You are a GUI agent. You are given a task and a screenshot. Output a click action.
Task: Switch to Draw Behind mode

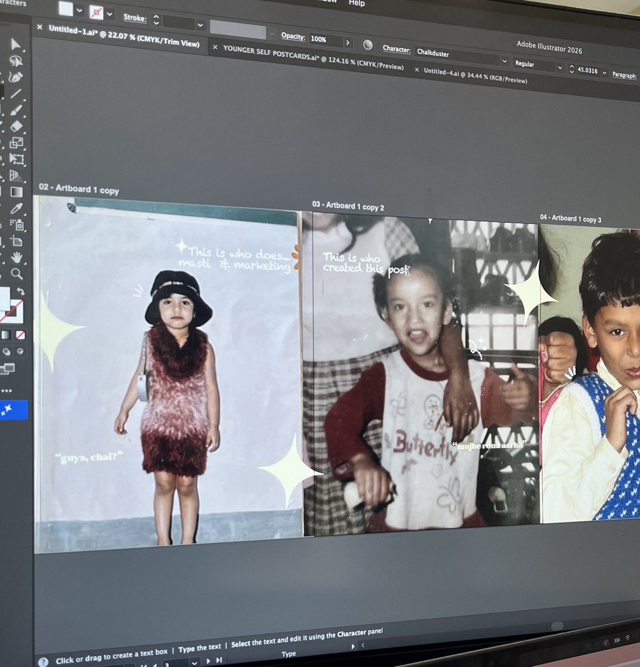[x=7, y=351]
